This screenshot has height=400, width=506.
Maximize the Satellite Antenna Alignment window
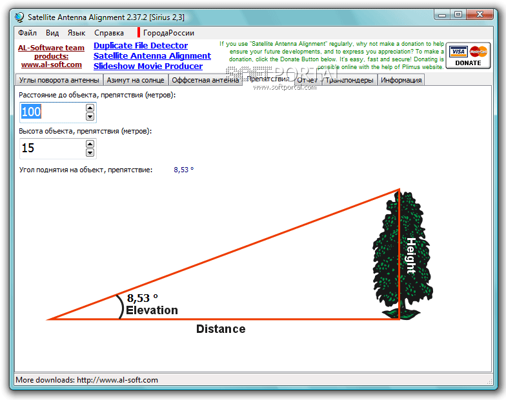[x=458, y=15]
